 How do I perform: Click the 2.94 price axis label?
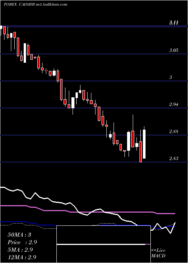[174, 104]
